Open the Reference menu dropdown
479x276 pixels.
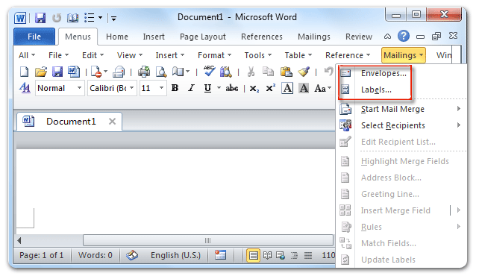point(348,55)
